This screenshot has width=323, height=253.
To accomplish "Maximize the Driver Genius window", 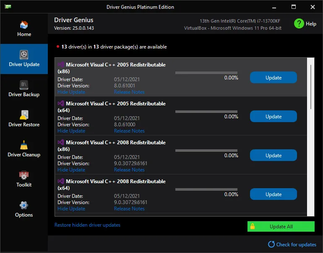I will point(294,7).
